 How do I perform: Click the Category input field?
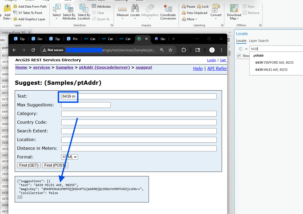tap(139, 114)
